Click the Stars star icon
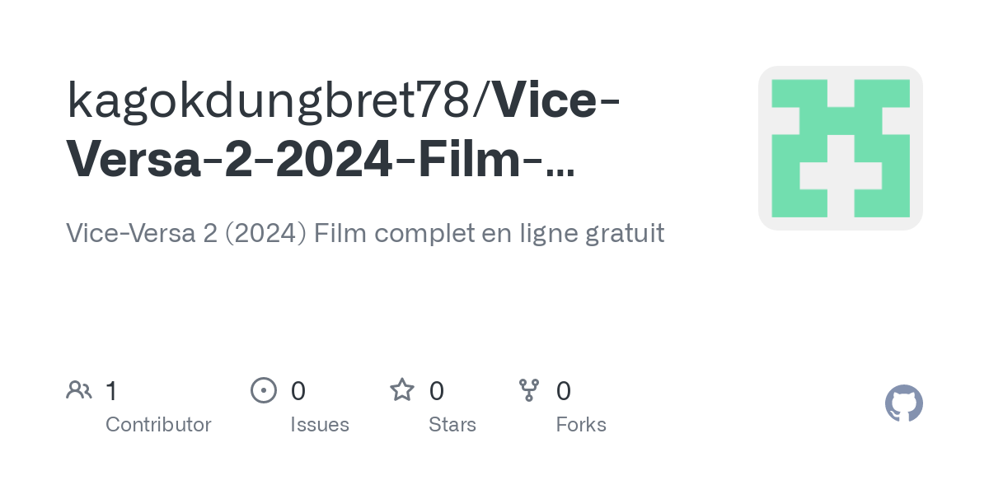Viewport: 989px width, 494px height. pyautogui.click(x=402, y=390)
